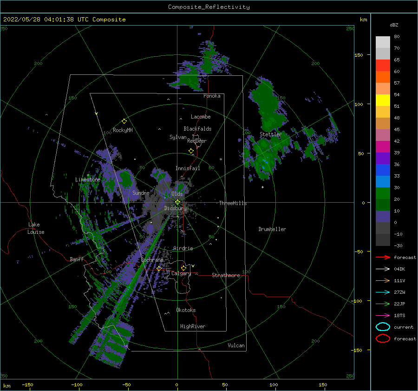Screen dimensions: 418x391
Task: Pick the purple 39 dBZ swatch
Action: pyautogui.click(x=383, y=158)
